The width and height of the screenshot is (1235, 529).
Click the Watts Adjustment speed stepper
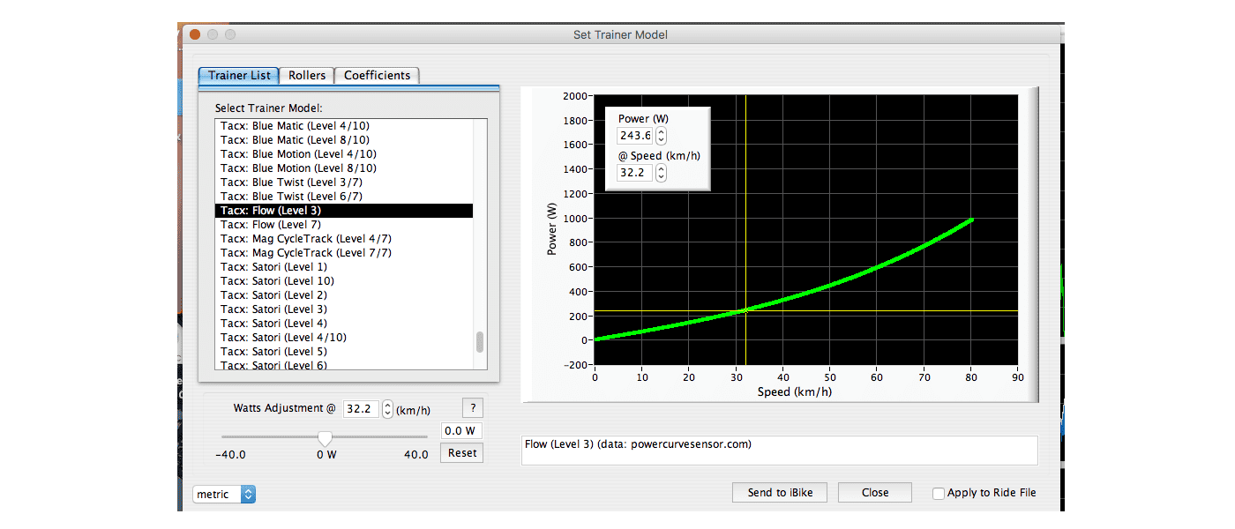[387, 409]
